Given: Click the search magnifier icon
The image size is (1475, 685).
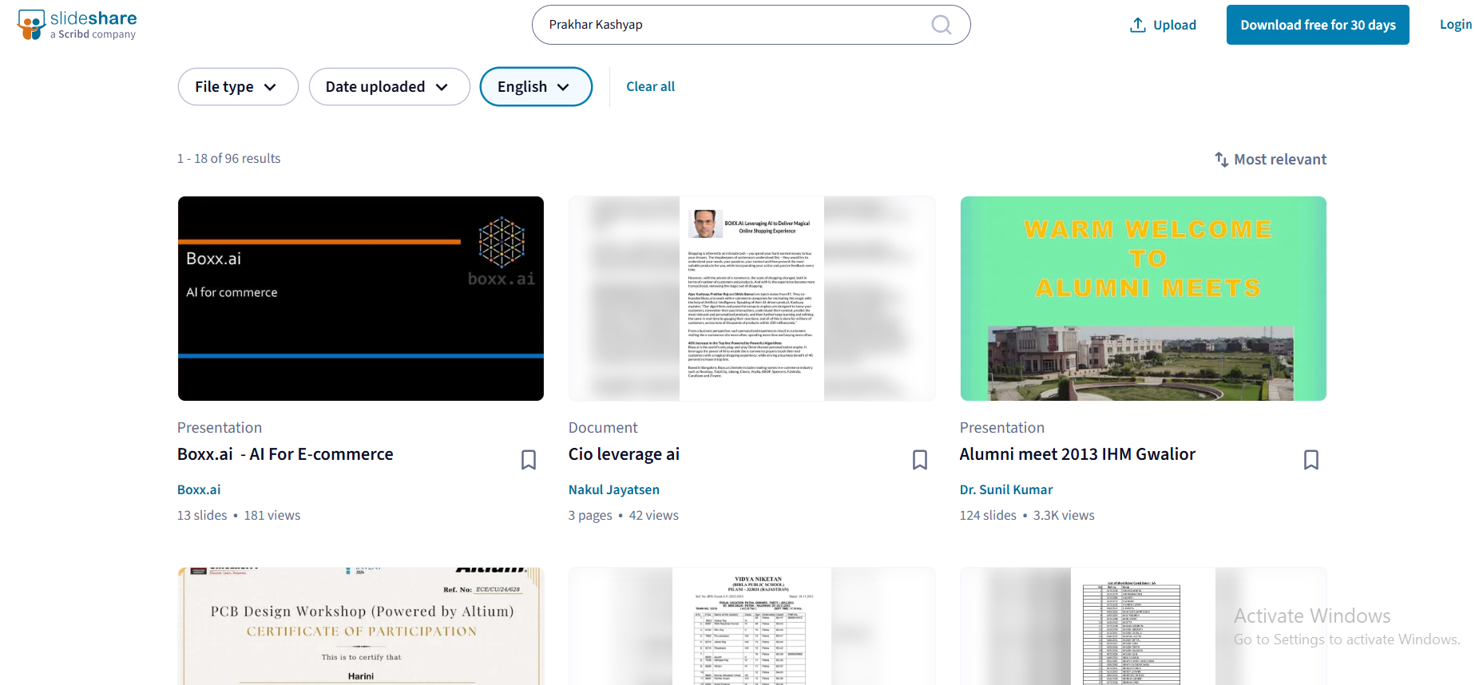Looking at the screenshot, I should click(x=942, y=25).
